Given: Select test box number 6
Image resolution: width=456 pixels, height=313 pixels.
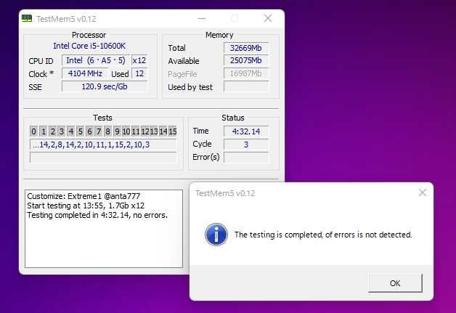Looking at the screenshot, I should tap(89, 131).
